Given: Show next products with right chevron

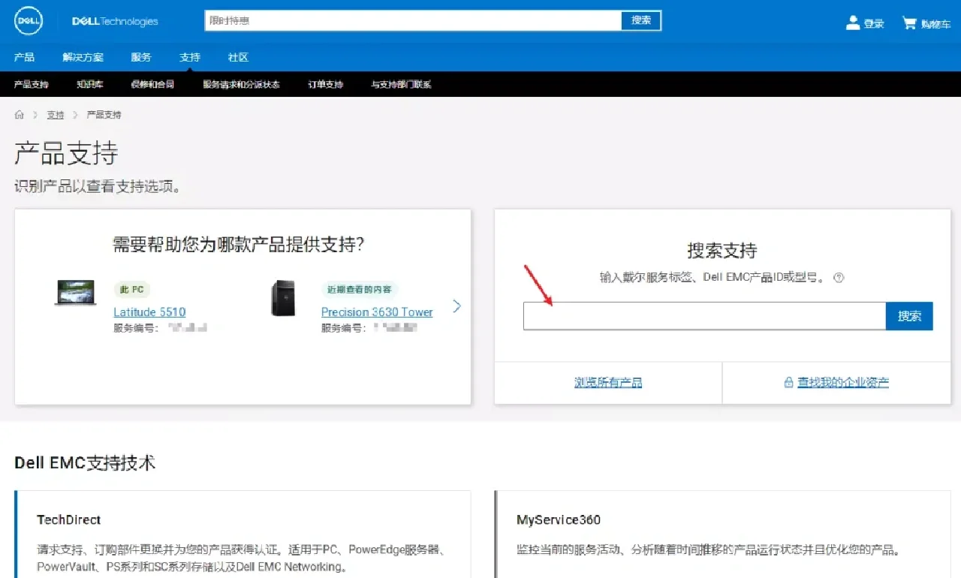Looking at the screenshot, I should click(456, 306).
